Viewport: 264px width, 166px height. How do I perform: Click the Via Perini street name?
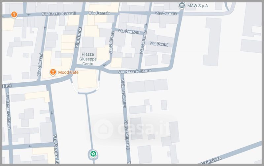159,44
